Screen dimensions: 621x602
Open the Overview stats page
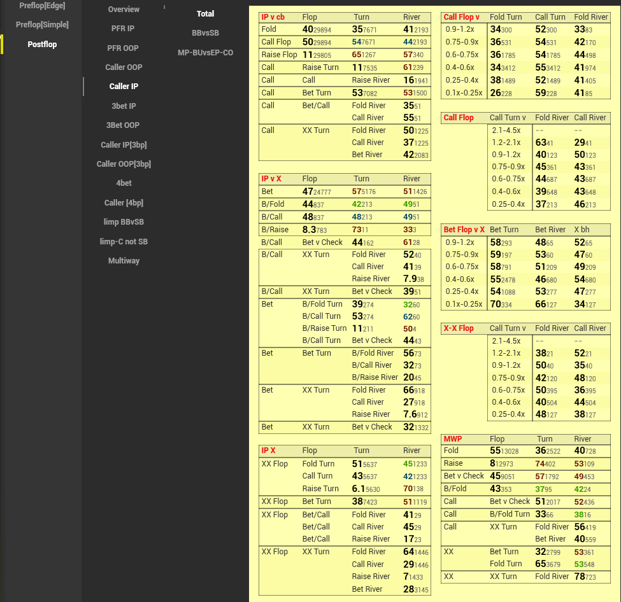[x=124, y=10]
